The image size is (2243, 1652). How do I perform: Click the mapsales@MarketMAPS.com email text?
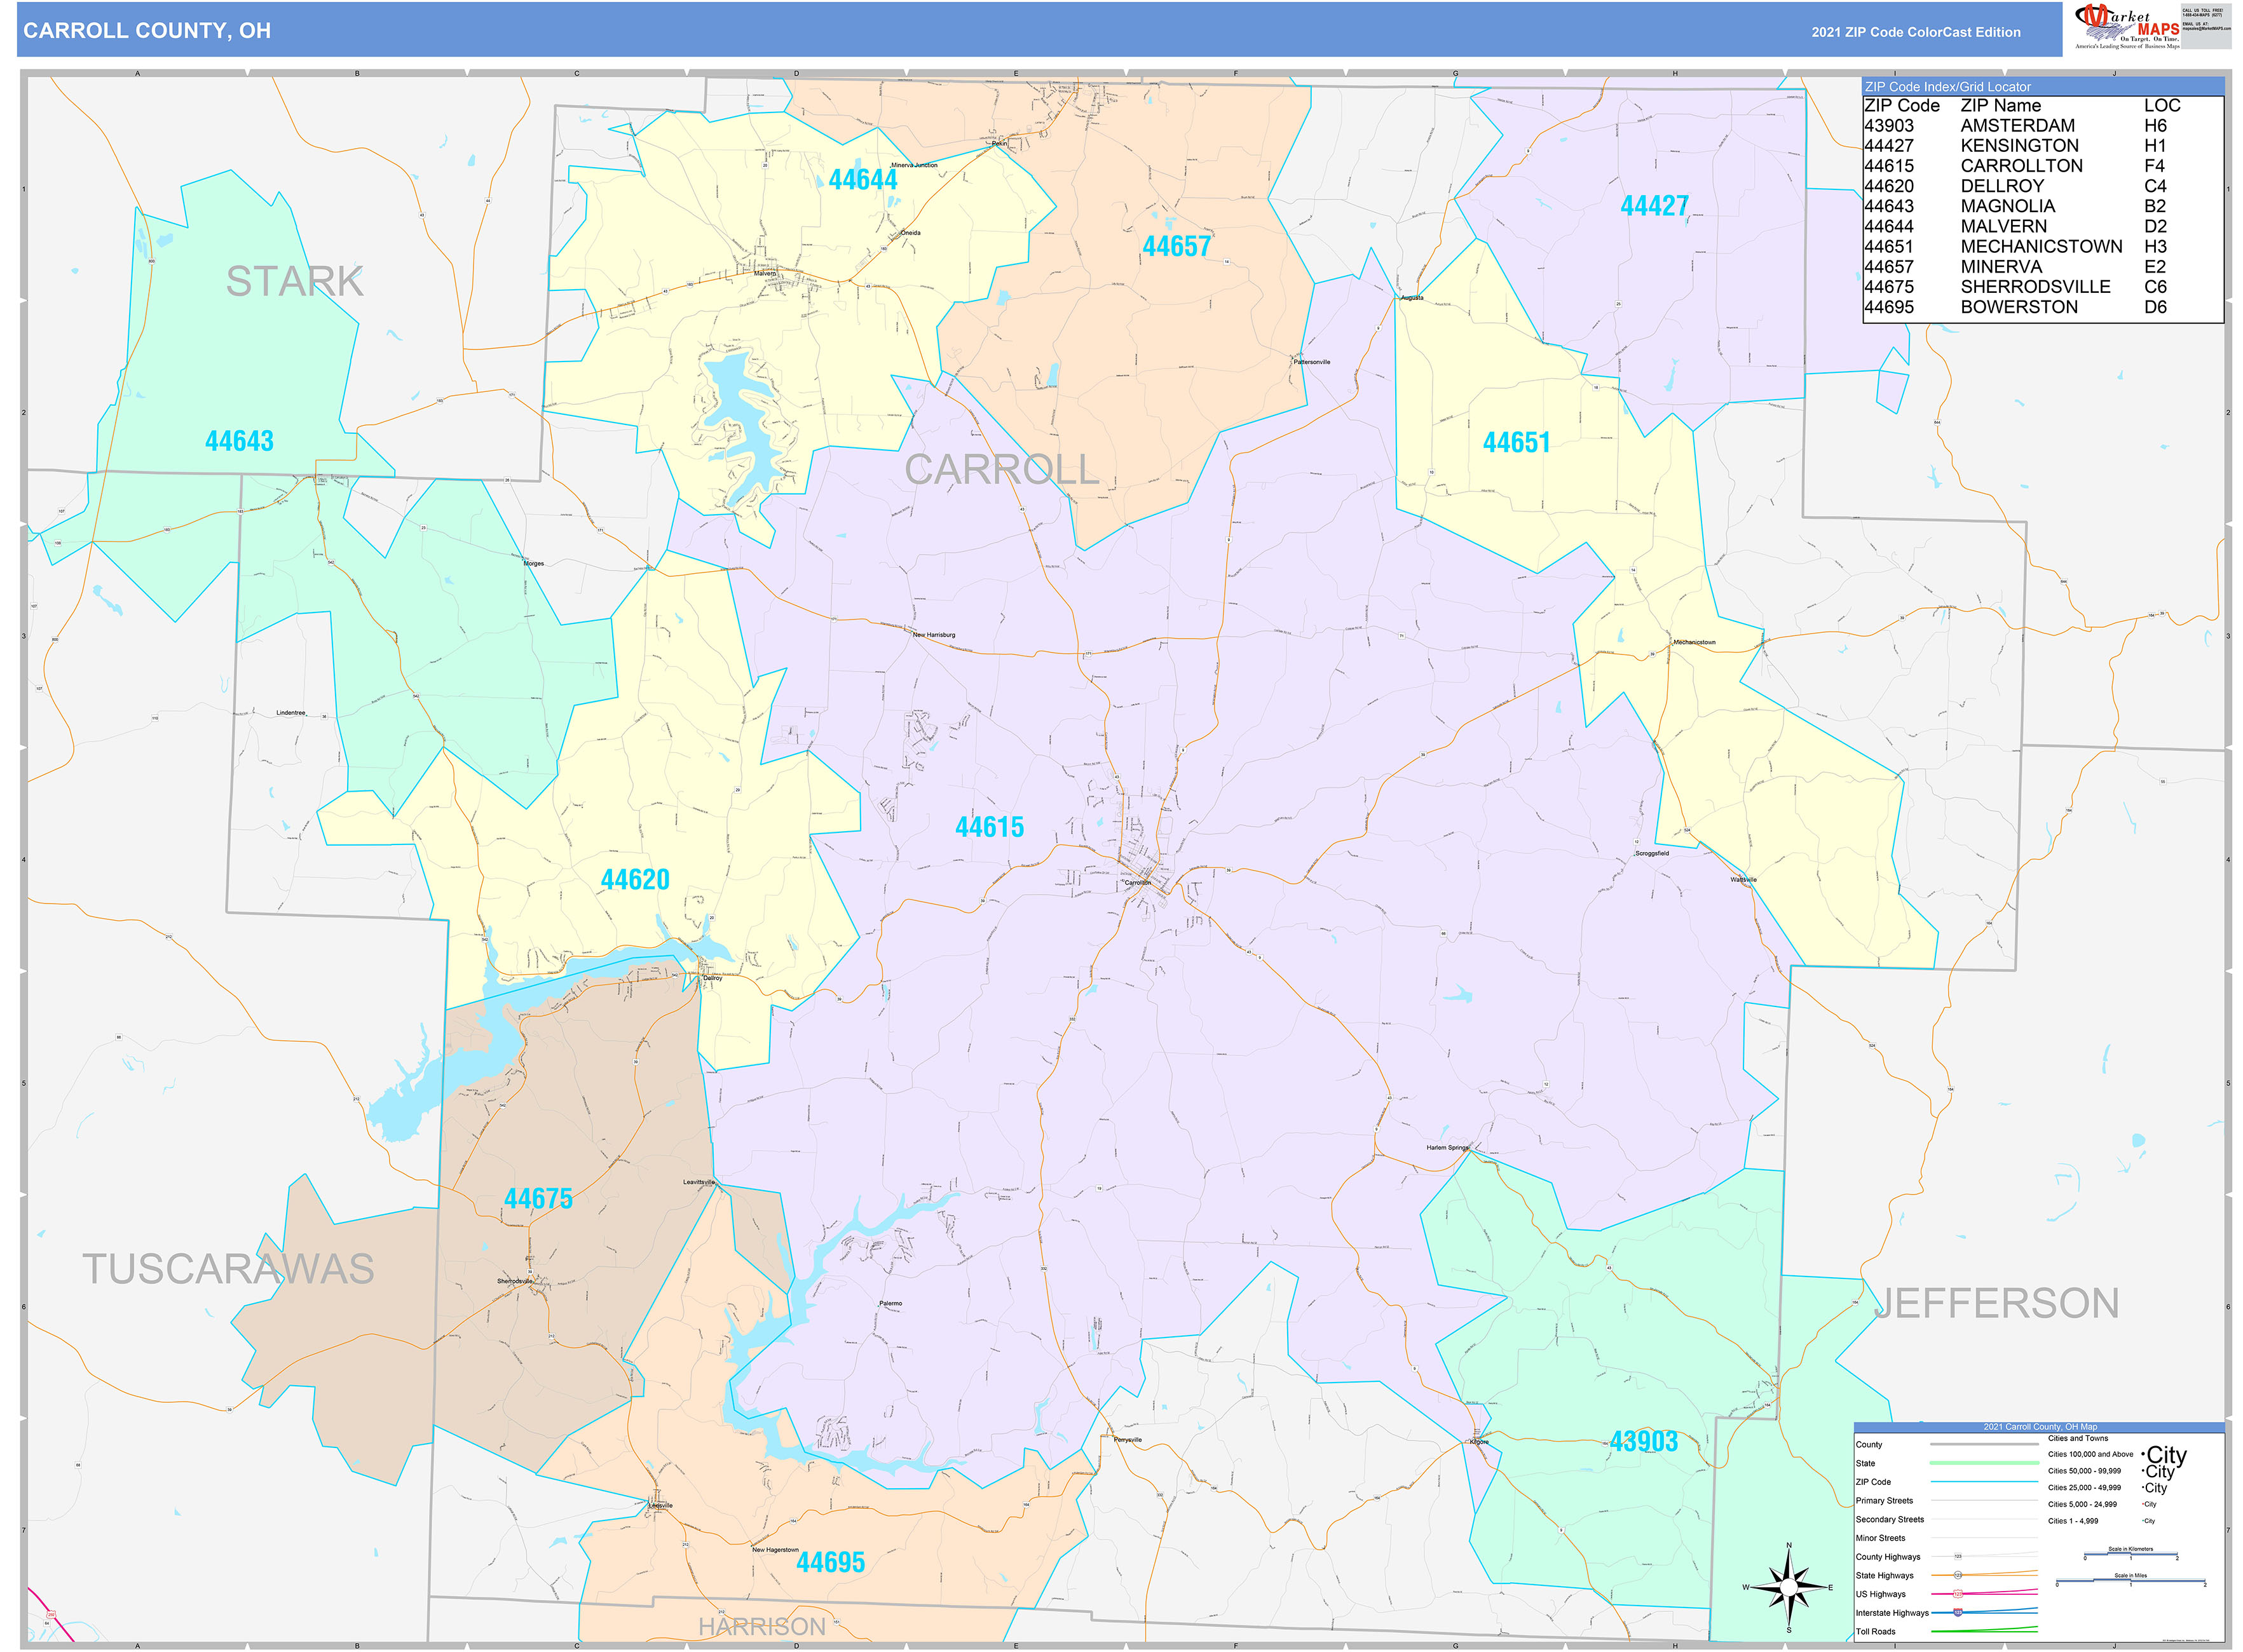click(x=2199, y=29)
